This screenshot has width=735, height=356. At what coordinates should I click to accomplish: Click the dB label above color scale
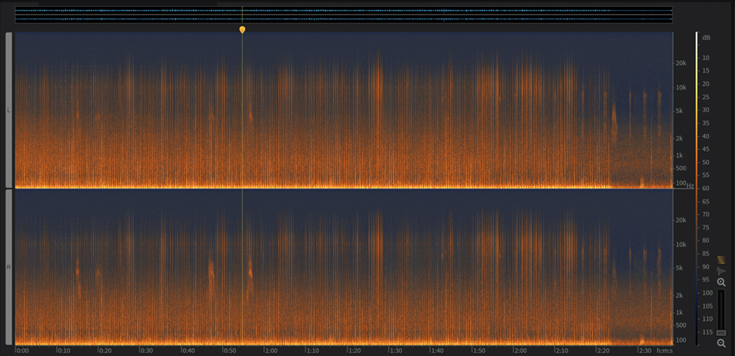(706, 37)
